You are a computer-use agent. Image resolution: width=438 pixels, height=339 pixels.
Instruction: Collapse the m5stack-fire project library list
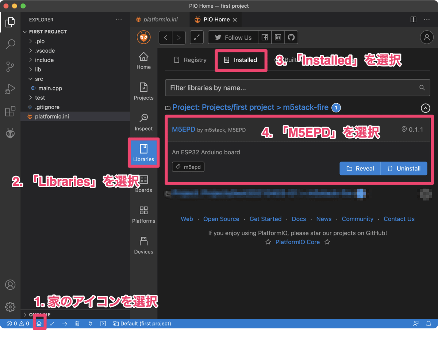coord(425,108)
